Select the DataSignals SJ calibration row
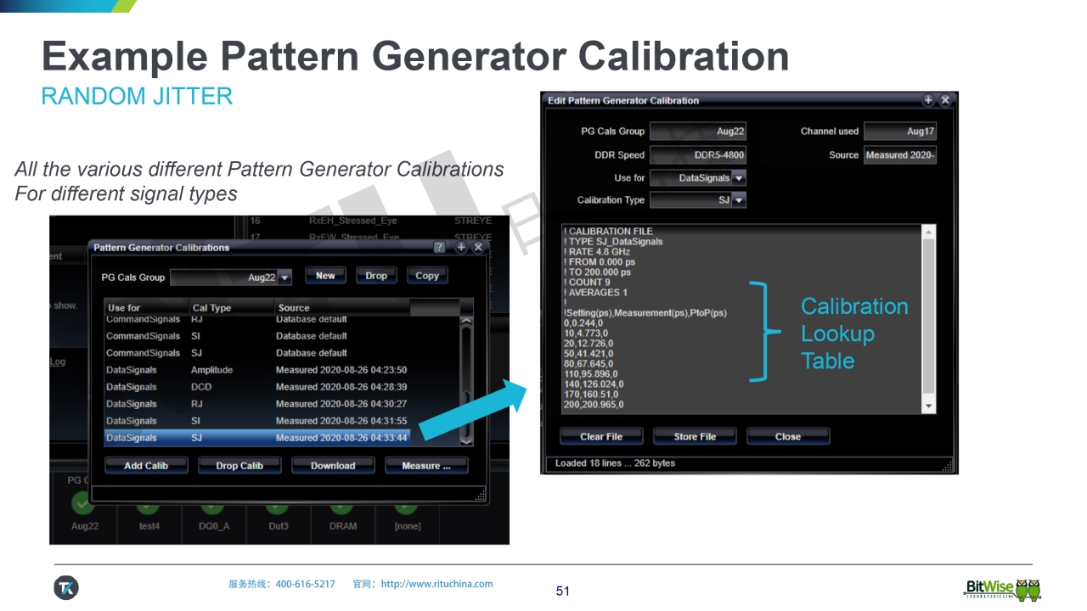The width and height of the screenshot is (1087, 611). click(256, 438)
